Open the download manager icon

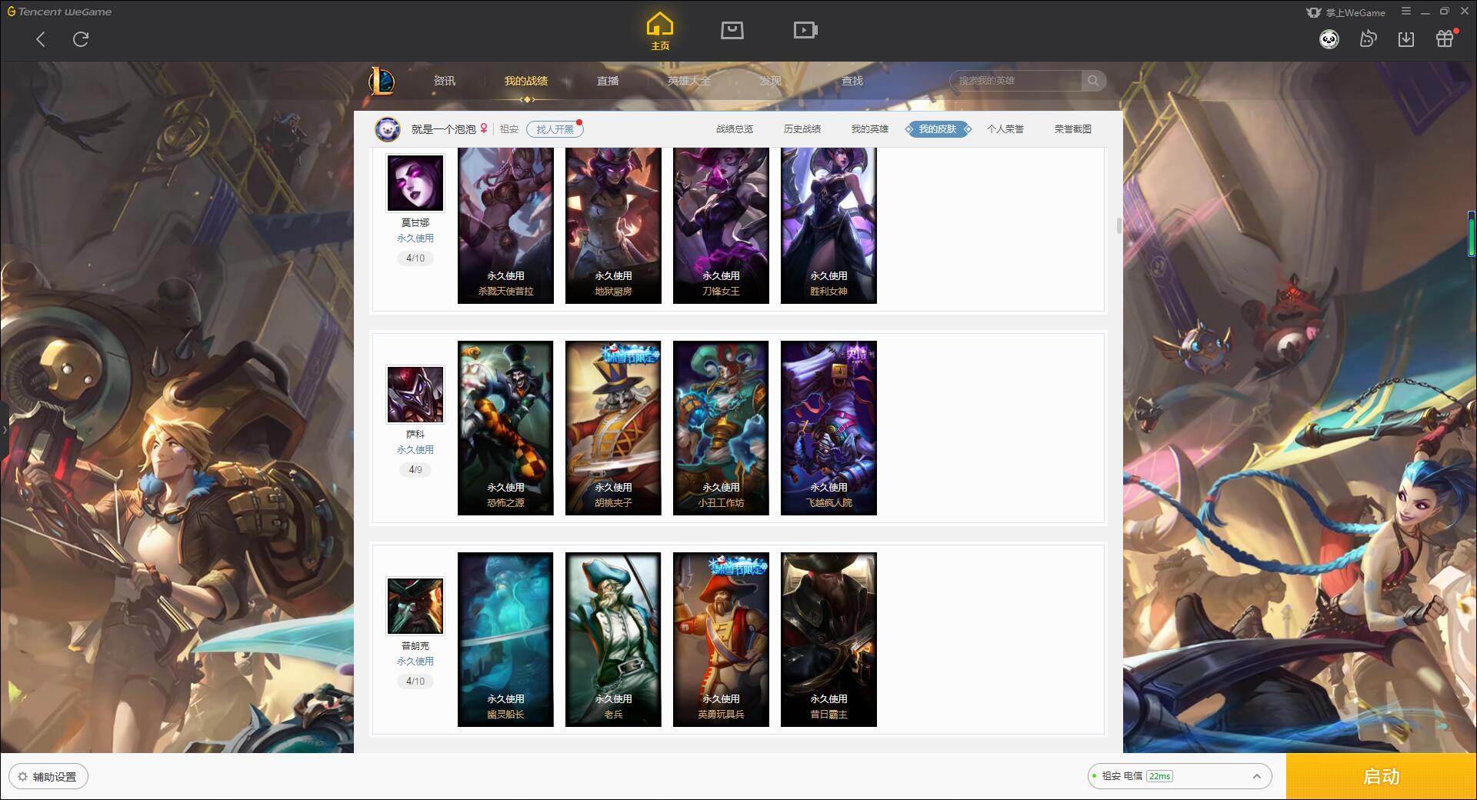1406,39
